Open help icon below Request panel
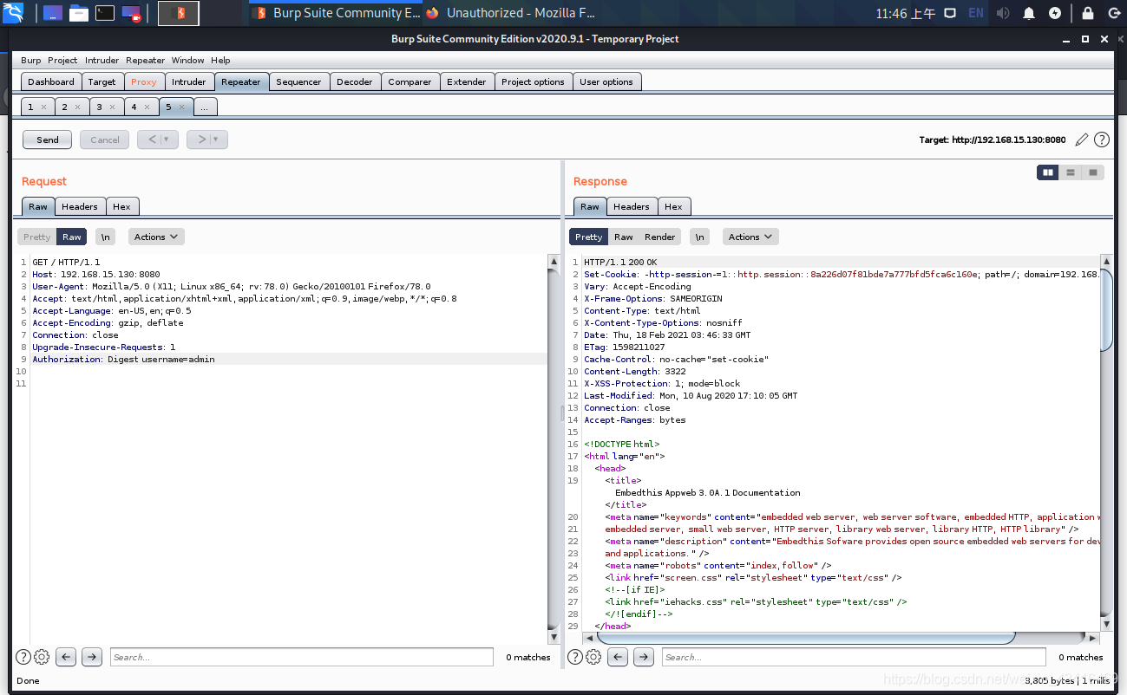 pyautogui.click(x=23, y=657)
